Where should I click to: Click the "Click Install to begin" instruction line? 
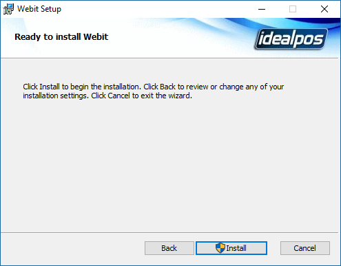click(154, 87)
